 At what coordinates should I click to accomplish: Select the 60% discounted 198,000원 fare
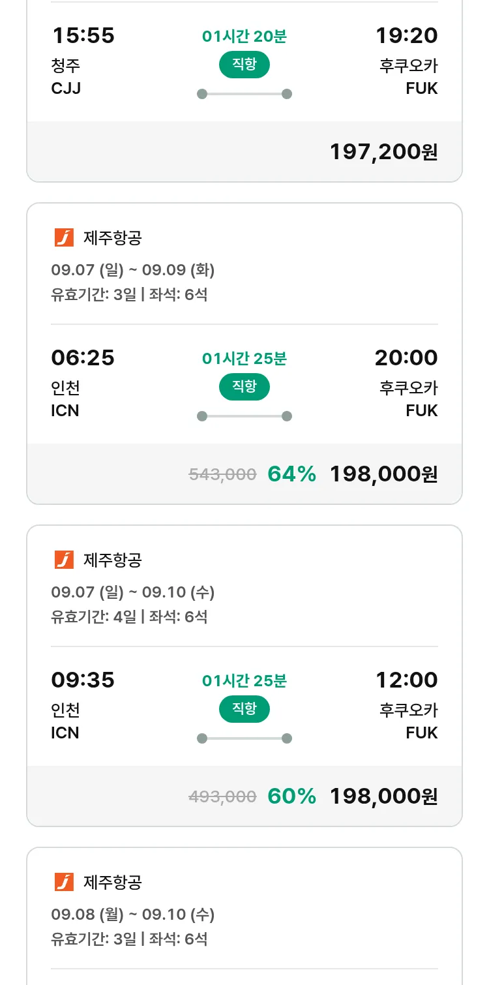pyautogui.click(x=383, y=796)
